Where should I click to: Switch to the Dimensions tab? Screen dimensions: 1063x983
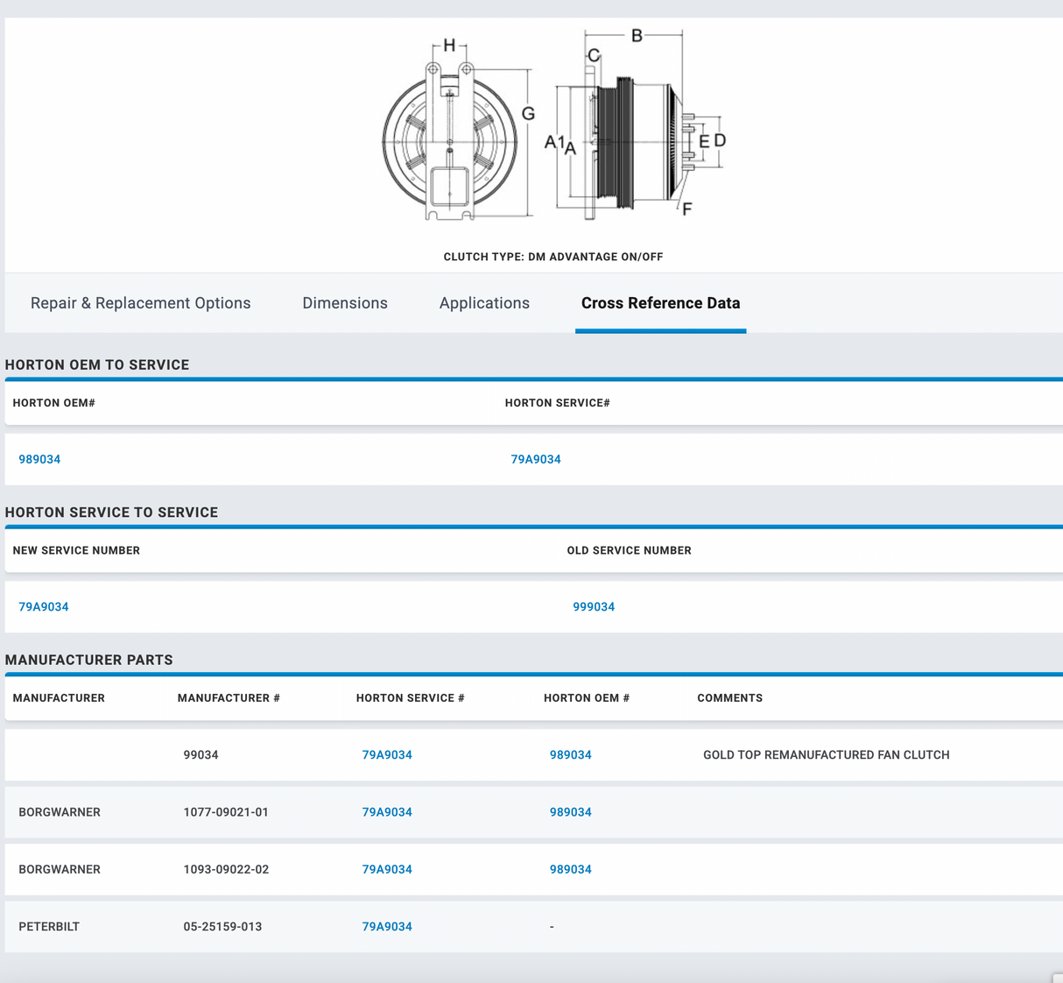[x=344, y=303]
